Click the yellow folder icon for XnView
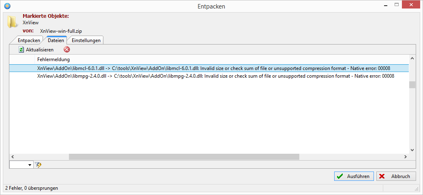 [x=13, y=22]
